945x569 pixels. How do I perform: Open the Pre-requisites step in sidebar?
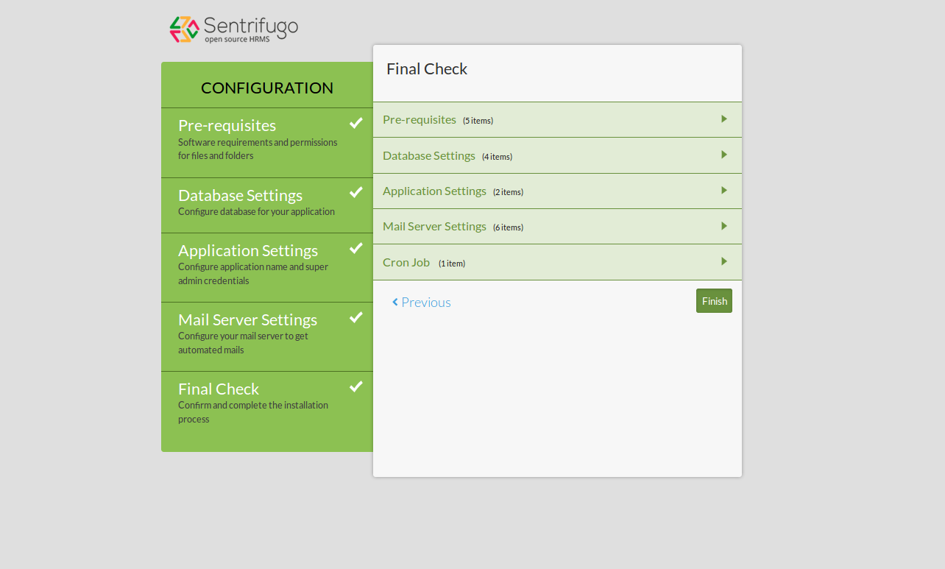[x=227, y=126]
